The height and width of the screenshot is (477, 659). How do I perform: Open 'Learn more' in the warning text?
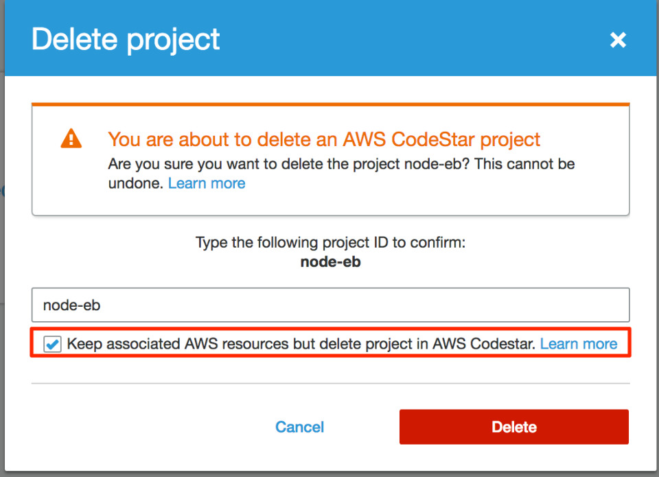[x=206, y=183]
